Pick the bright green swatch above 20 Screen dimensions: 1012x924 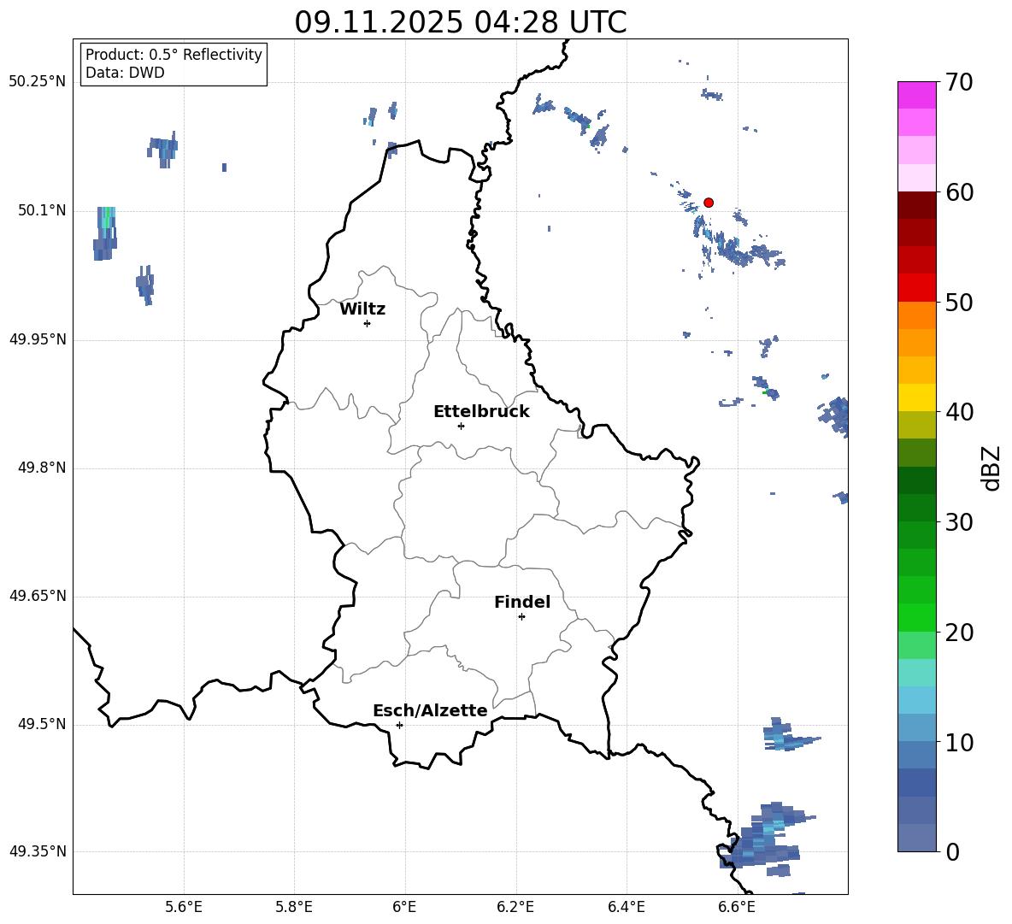tap(917, 617)
